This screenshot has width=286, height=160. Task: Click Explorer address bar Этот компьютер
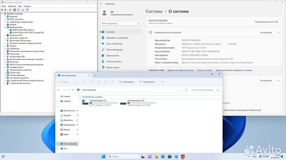click(132, 90)
